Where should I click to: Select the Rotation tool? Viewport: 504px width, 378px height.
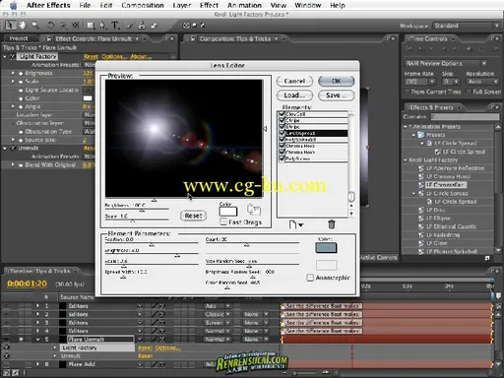pyautogui.click(x=51, y=26)
